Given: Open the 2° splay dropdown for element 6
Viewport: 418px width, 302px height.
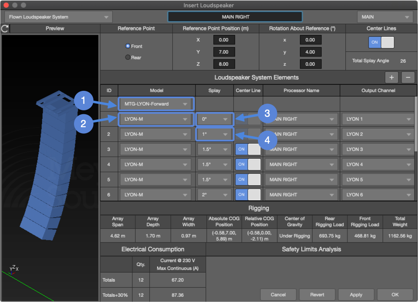Looking at the screenshot, I should [215, 195].
